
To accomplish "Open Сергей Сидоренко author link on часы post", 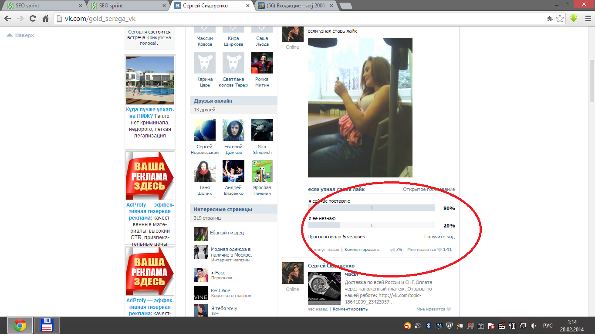I will (x=331, y=266).
